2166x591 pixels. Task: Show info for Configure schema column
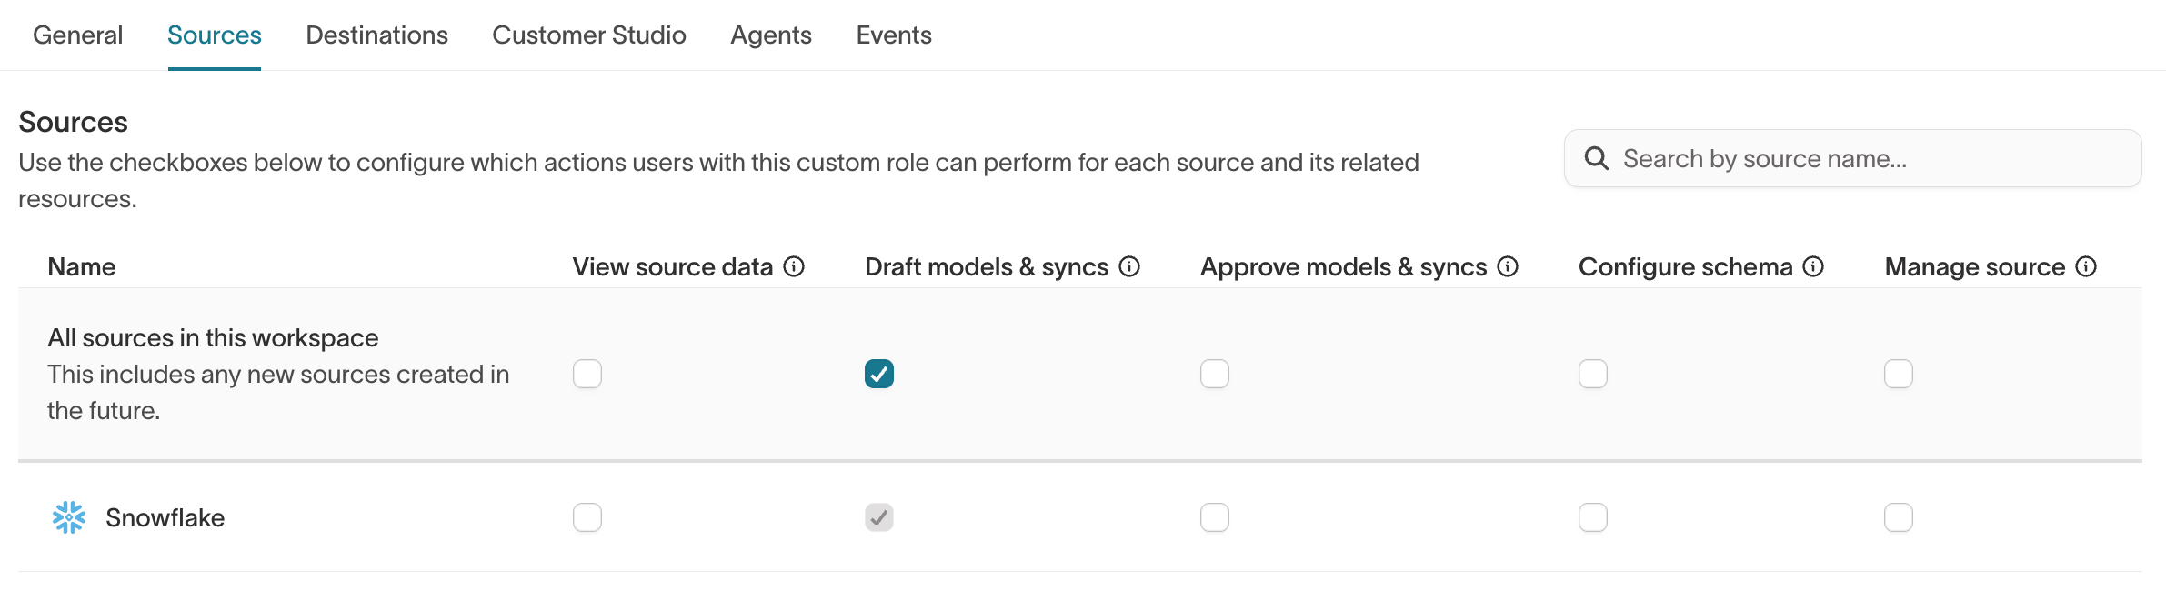(x=1813, y=266)
